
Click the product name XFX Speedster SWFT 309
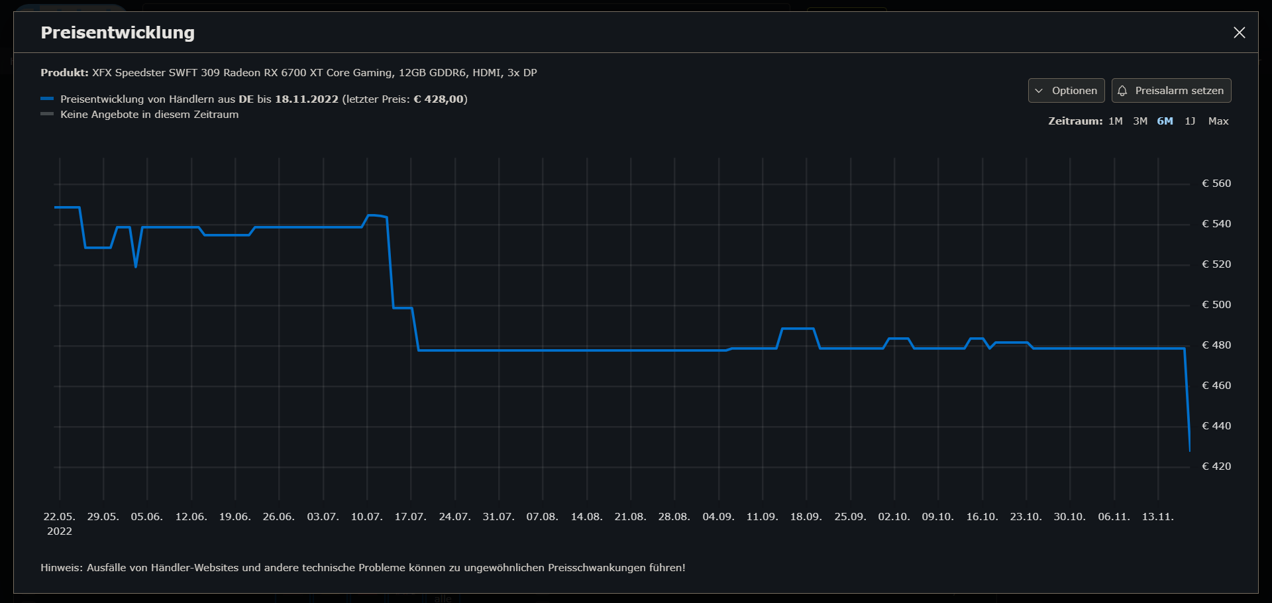click(314, 73)
